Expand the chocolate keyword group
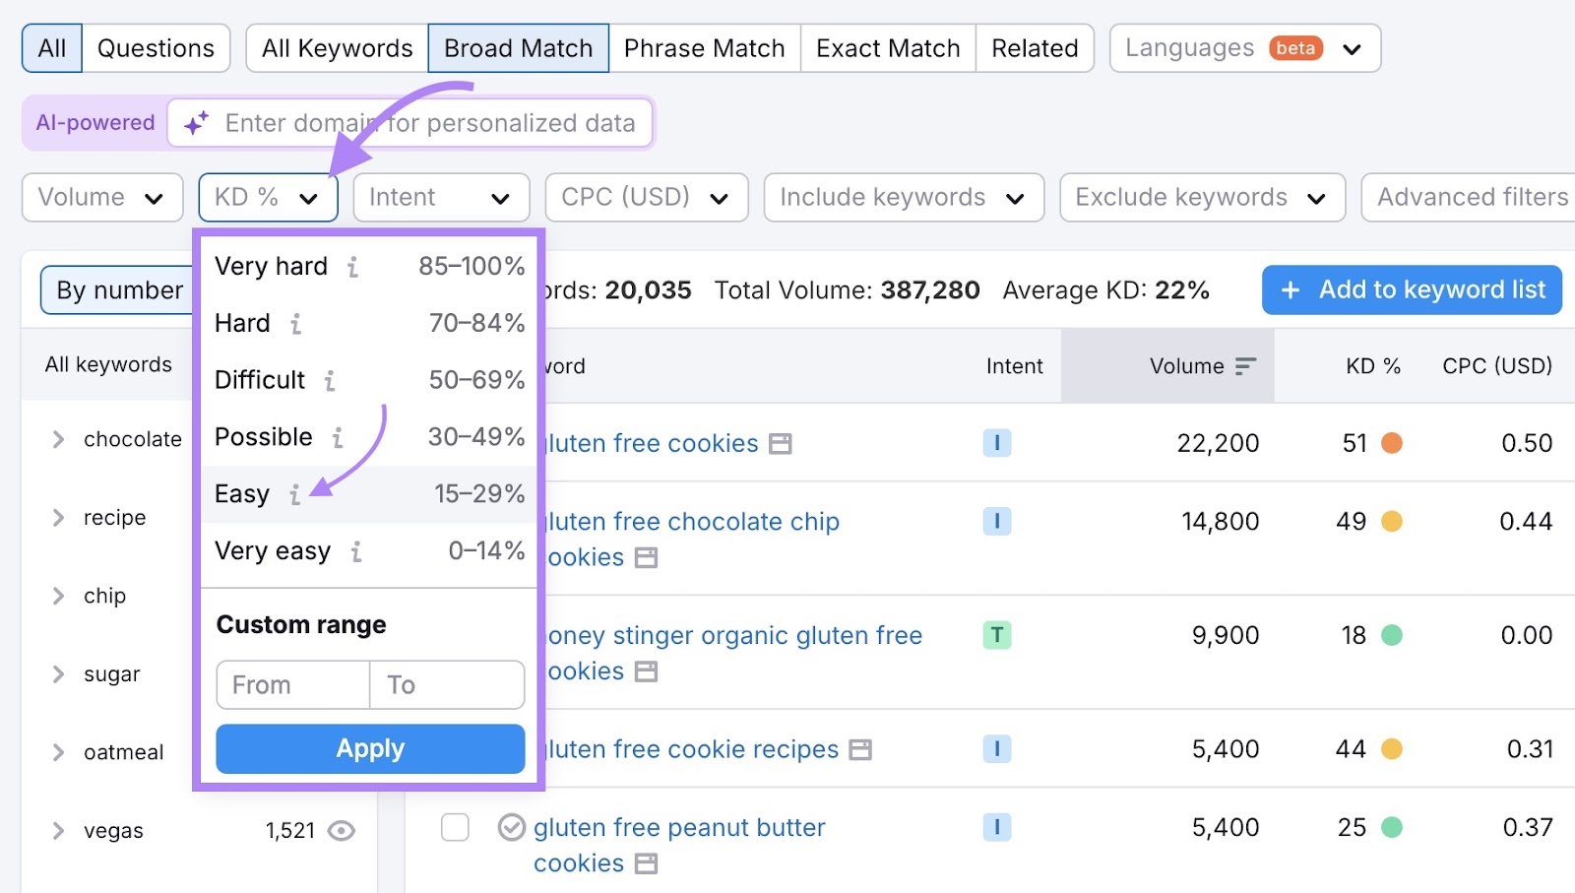 (58, 439)
